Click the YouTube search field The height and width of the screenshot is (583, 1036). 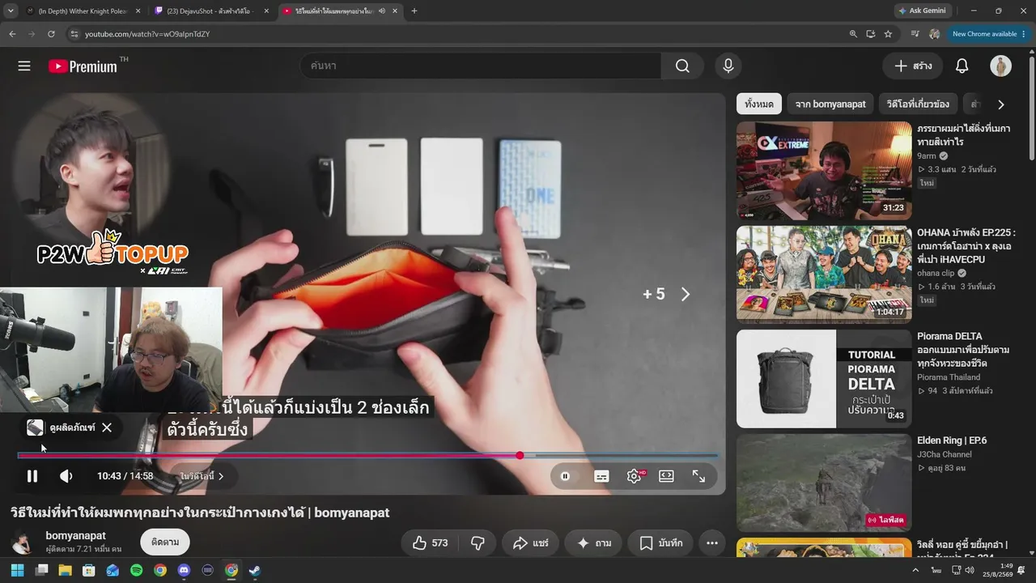click(x=481, y=66)
